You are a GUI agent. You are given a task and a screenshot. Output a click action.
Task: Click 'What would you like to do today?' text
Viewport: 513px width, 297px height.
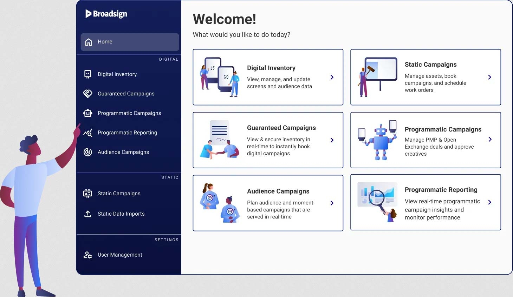pyautogui.click(x=241, y=35)
